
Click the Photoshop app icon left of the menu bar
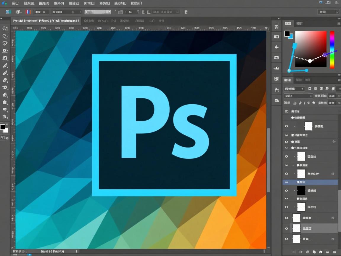[4, 3]
